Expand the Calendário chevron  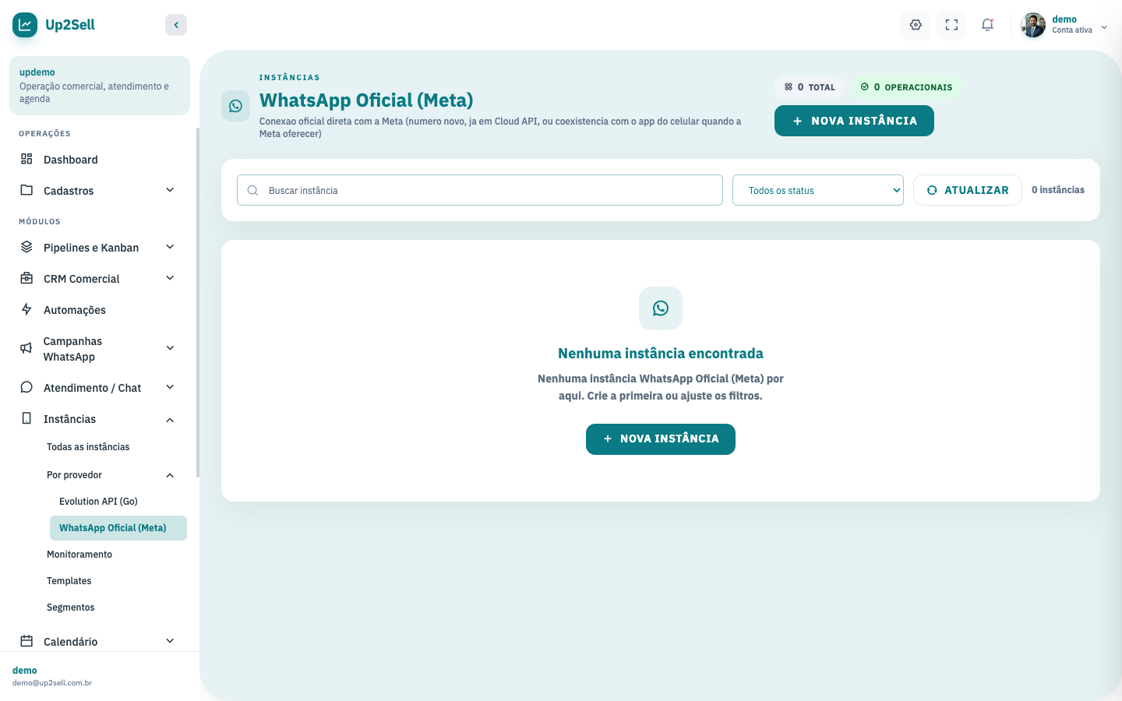[x=170, y=641]
